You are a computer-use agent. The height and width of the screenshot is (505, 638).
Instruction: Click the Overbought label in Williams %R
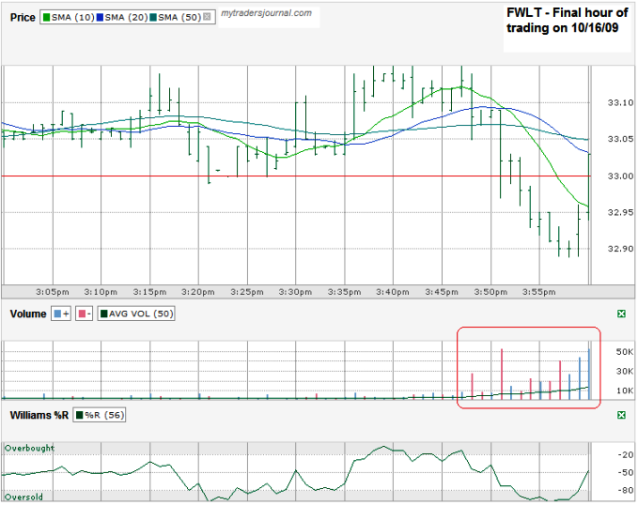(29, 448)
